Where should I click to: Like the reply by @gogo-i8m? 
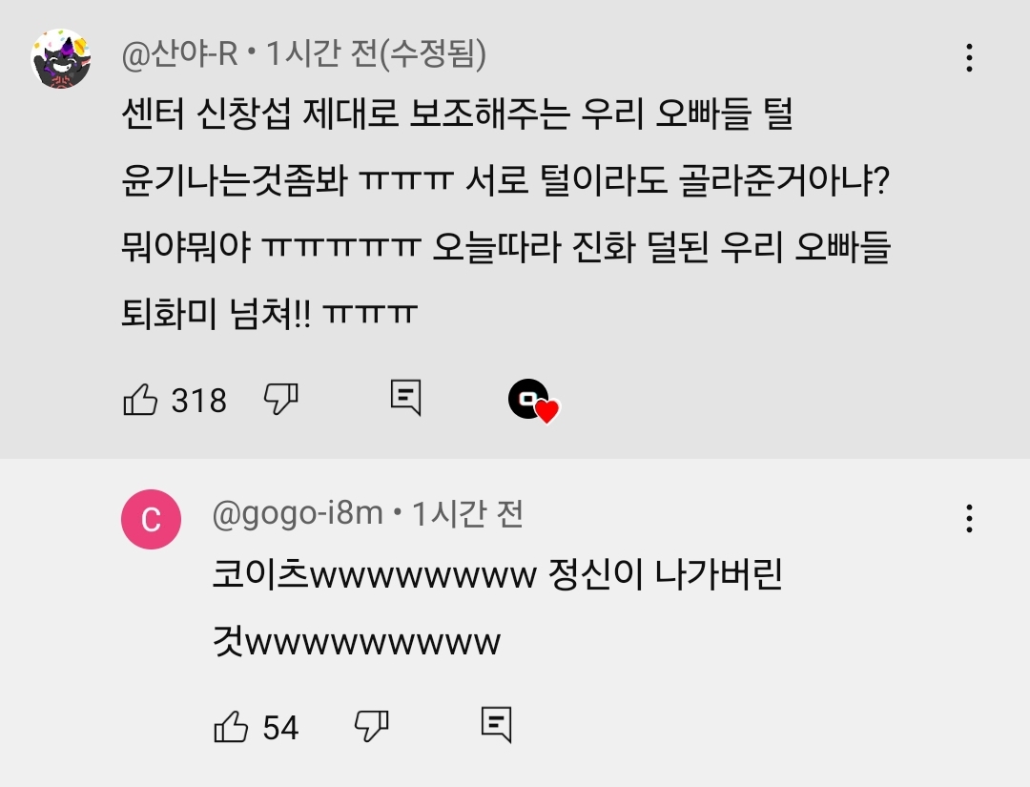click(x=231, y=727)
